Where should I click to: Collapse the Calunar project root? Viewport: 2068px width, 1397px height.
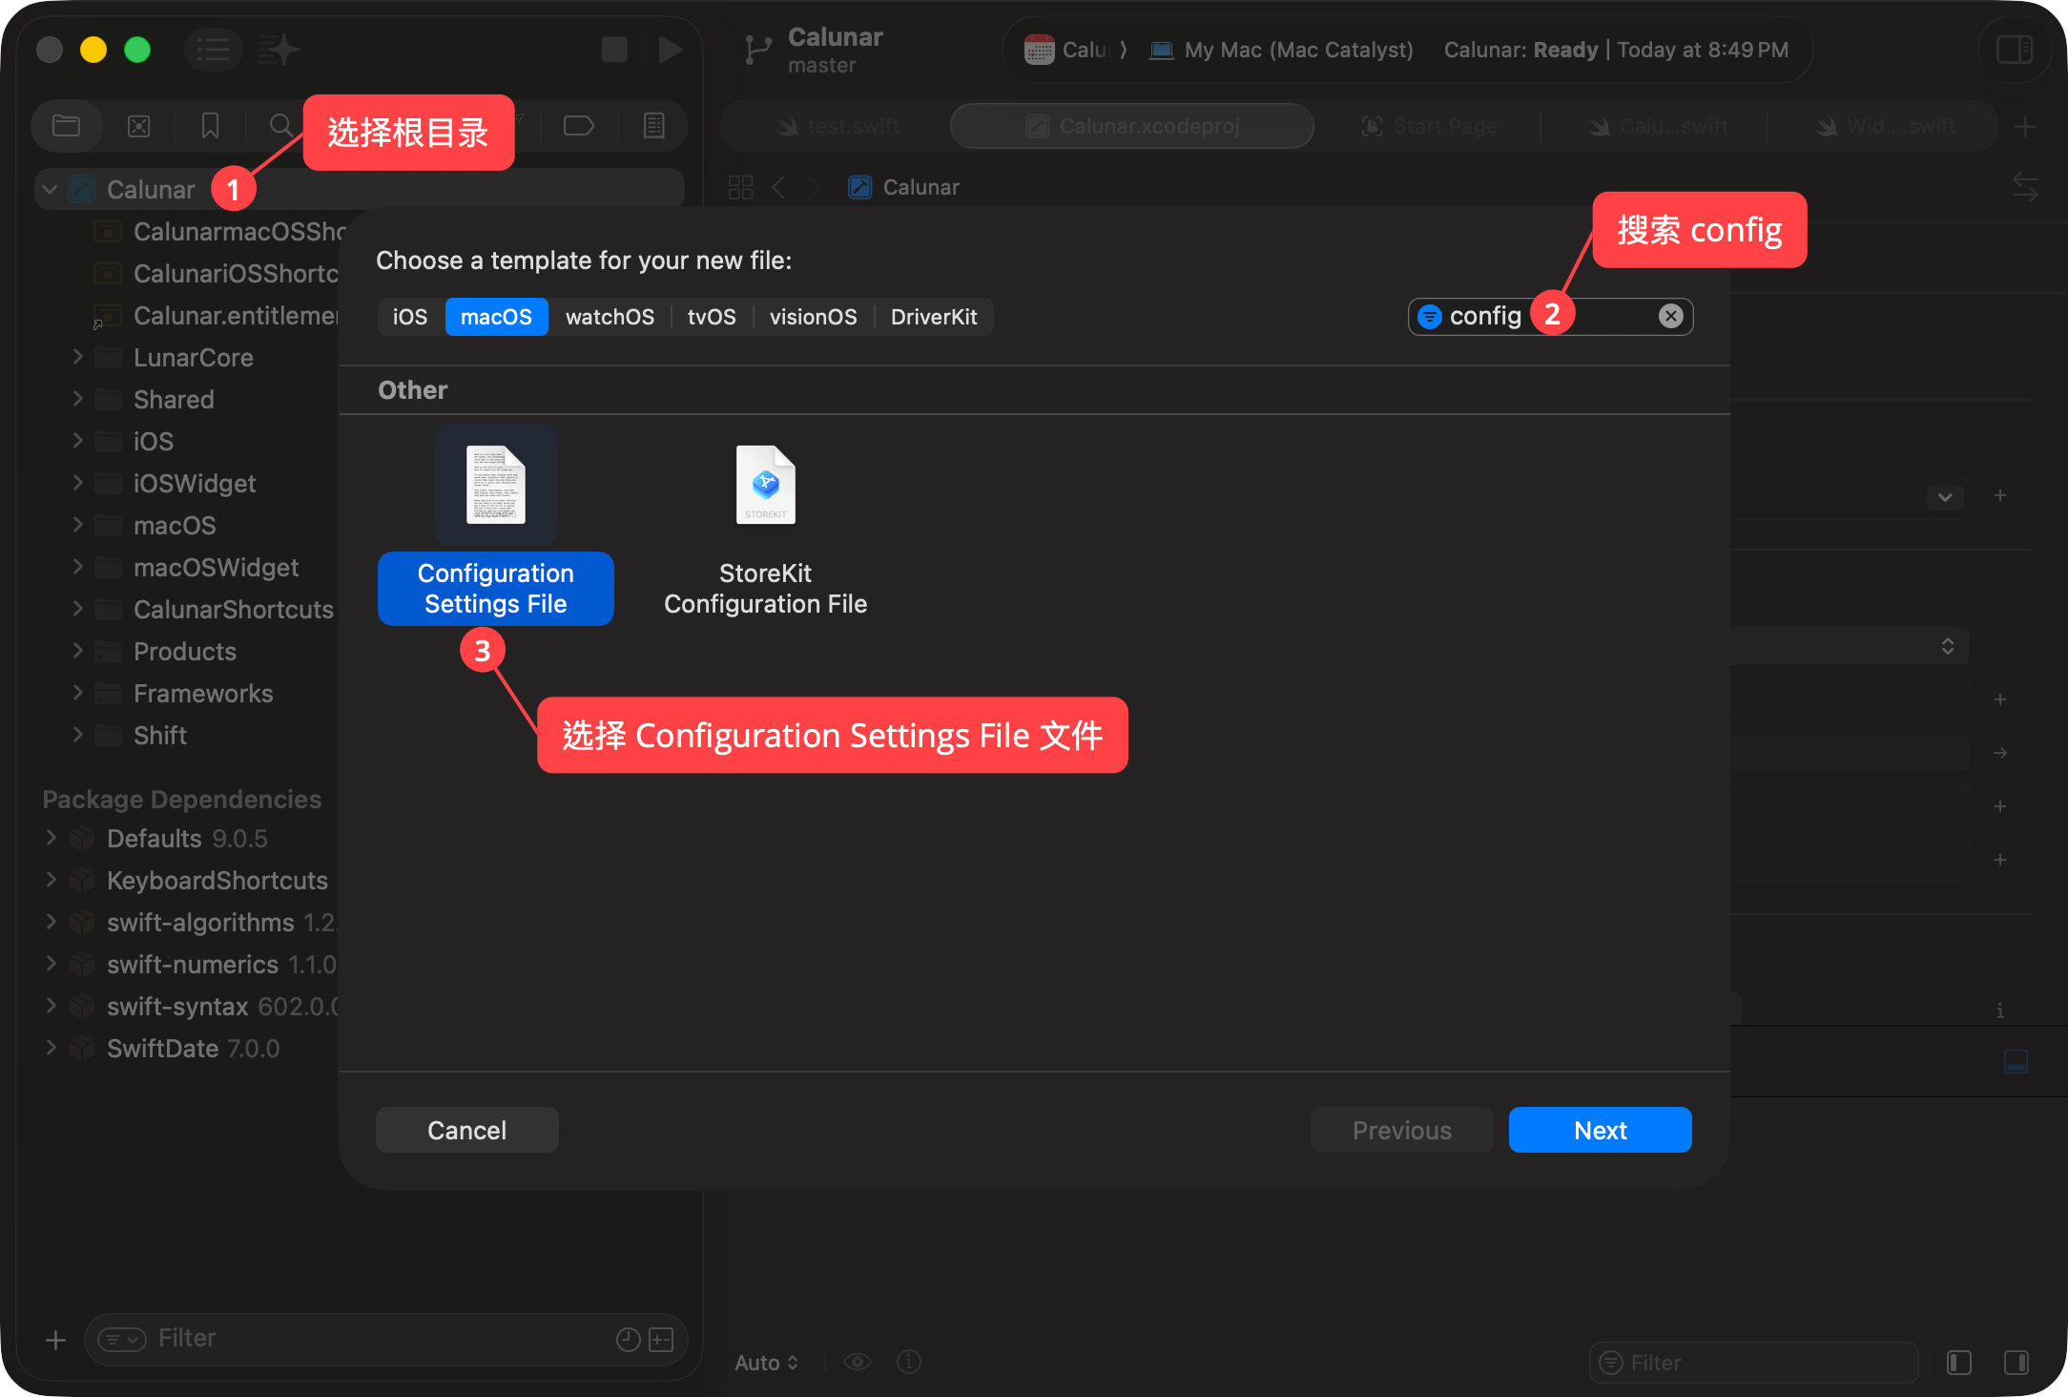click(x=50, y=190)
